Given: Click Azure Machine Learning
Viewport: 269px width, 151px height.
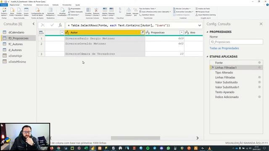Looking at the screenshot, I should point(206,15).
